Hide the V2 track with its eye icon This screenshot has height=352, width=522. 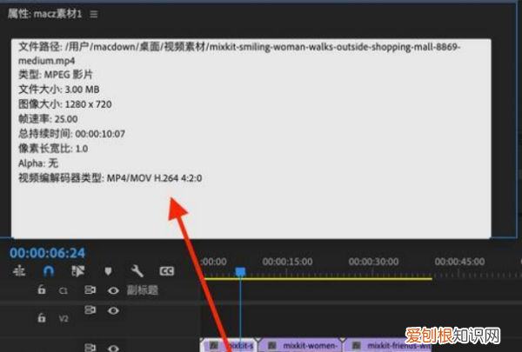pyautogui.click(x=113, y=311)
